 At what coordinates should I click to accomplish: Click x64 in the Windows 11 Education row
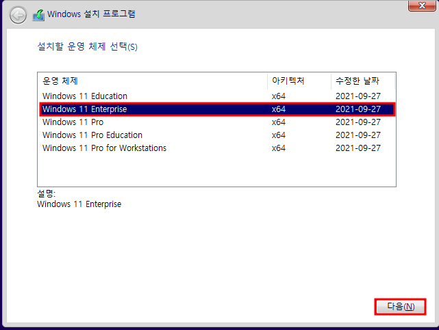tap(279, 96)
